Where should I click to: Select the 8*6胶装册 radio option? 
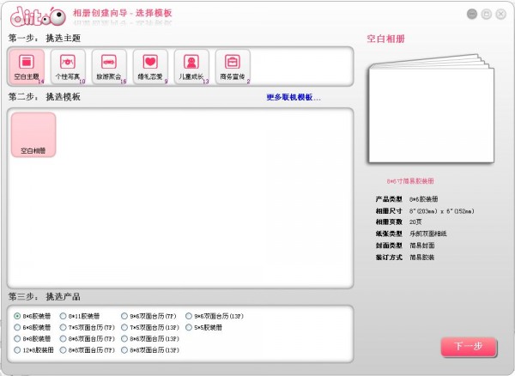click(x=17, y=316)
